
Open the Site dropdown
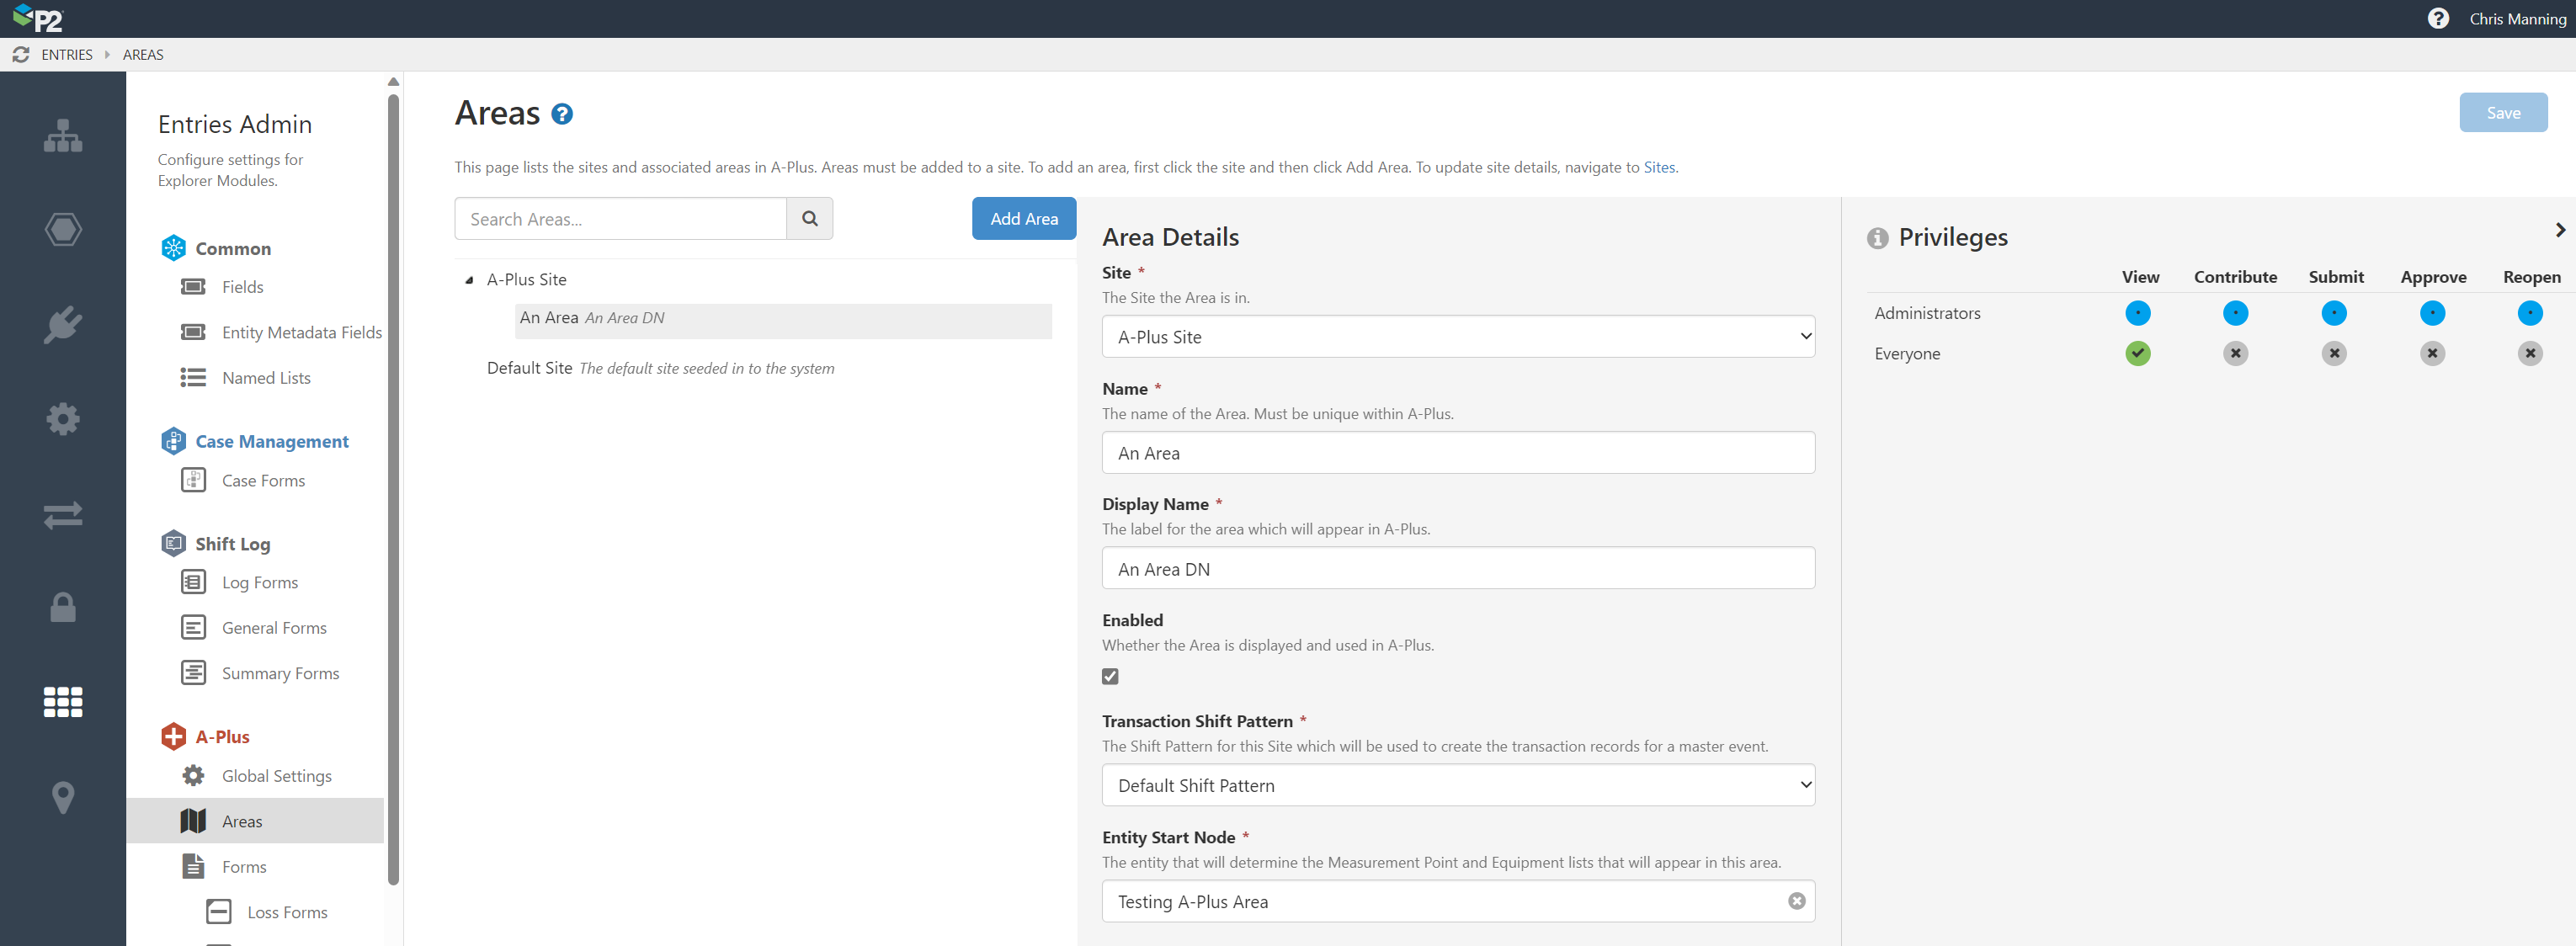click(x=1457, y=337)
